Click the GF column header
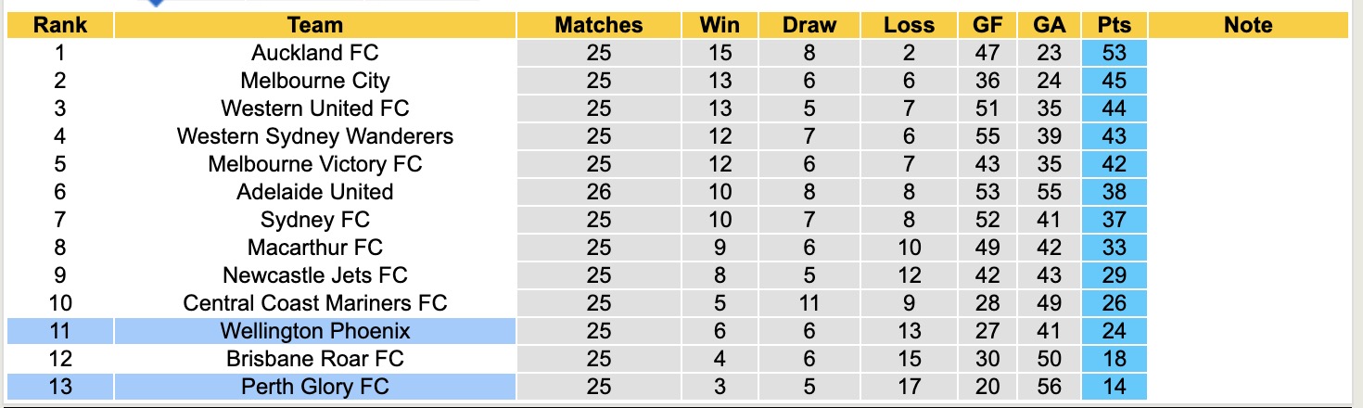The width and height of the screenshot is (1363, 408). [x=987, y=25]
